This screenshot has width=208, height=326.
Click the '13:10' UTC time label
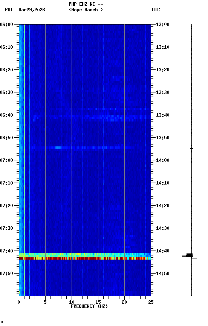tap(163, 47)
